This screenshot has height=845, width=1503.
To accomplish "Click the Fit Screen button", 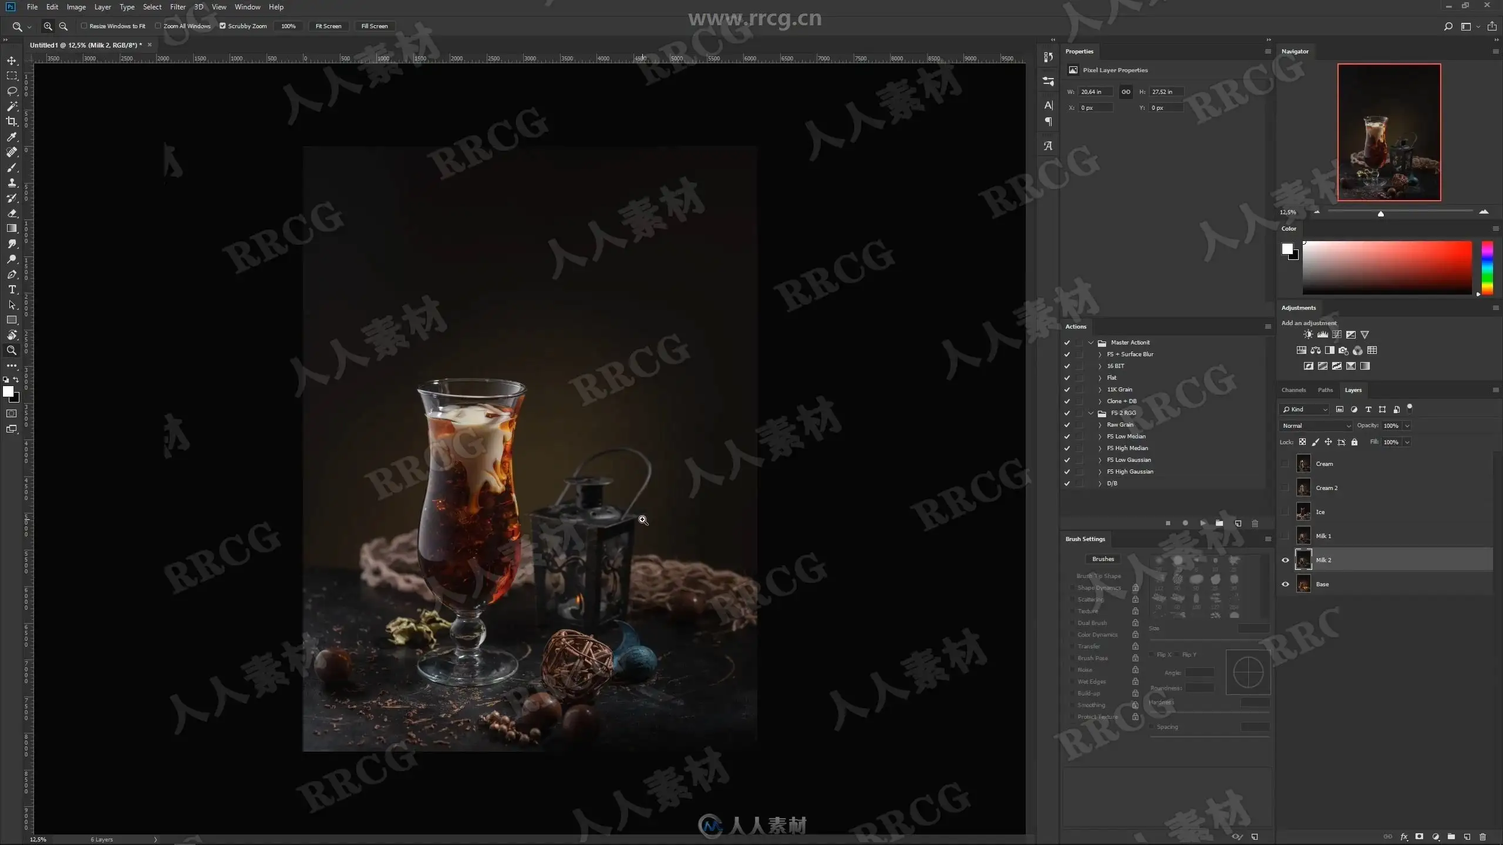I will point(328,26).
